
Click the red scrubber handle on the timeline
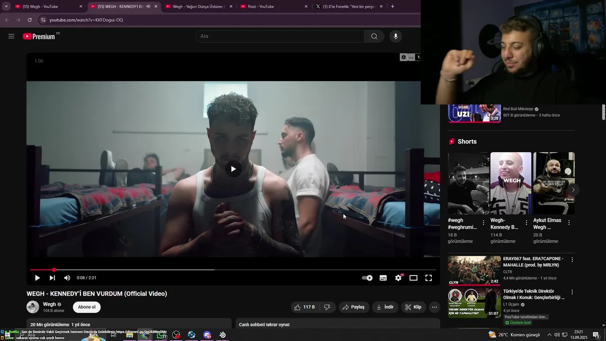pos(54,270)
